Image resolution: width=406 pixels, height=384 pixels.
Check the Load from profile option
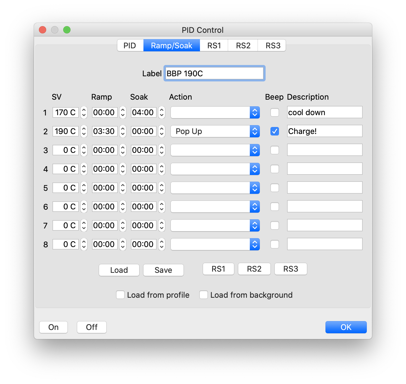point(120,295)
